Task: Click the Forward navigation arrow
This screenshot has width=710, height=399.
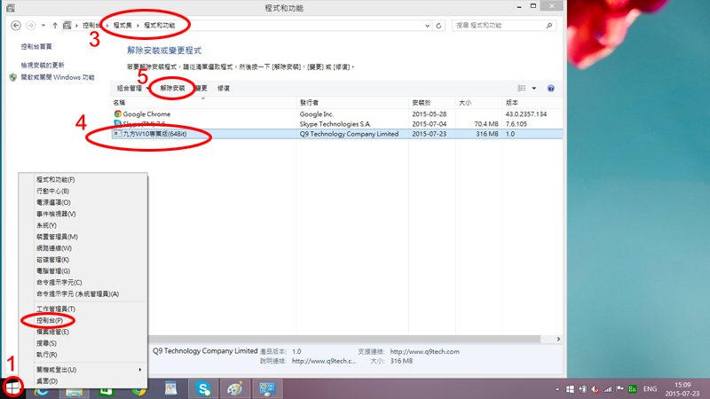Action: (31, 26)
